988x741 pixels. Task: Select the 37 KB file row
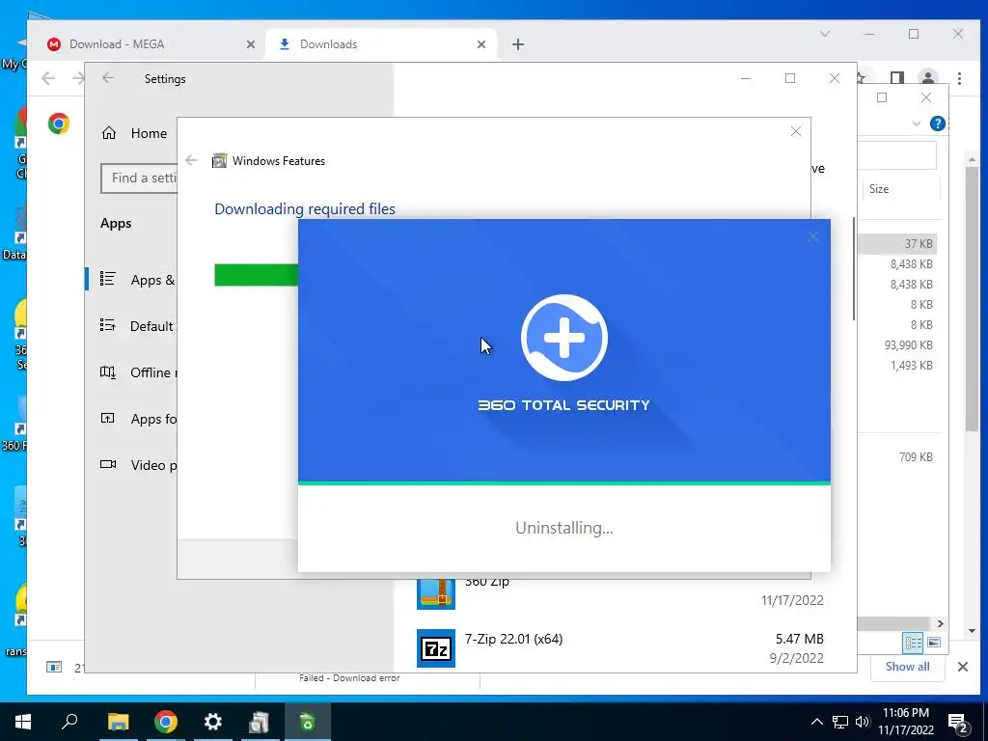897,244
